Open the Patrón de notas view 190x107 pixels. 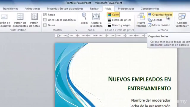point(34,20)
